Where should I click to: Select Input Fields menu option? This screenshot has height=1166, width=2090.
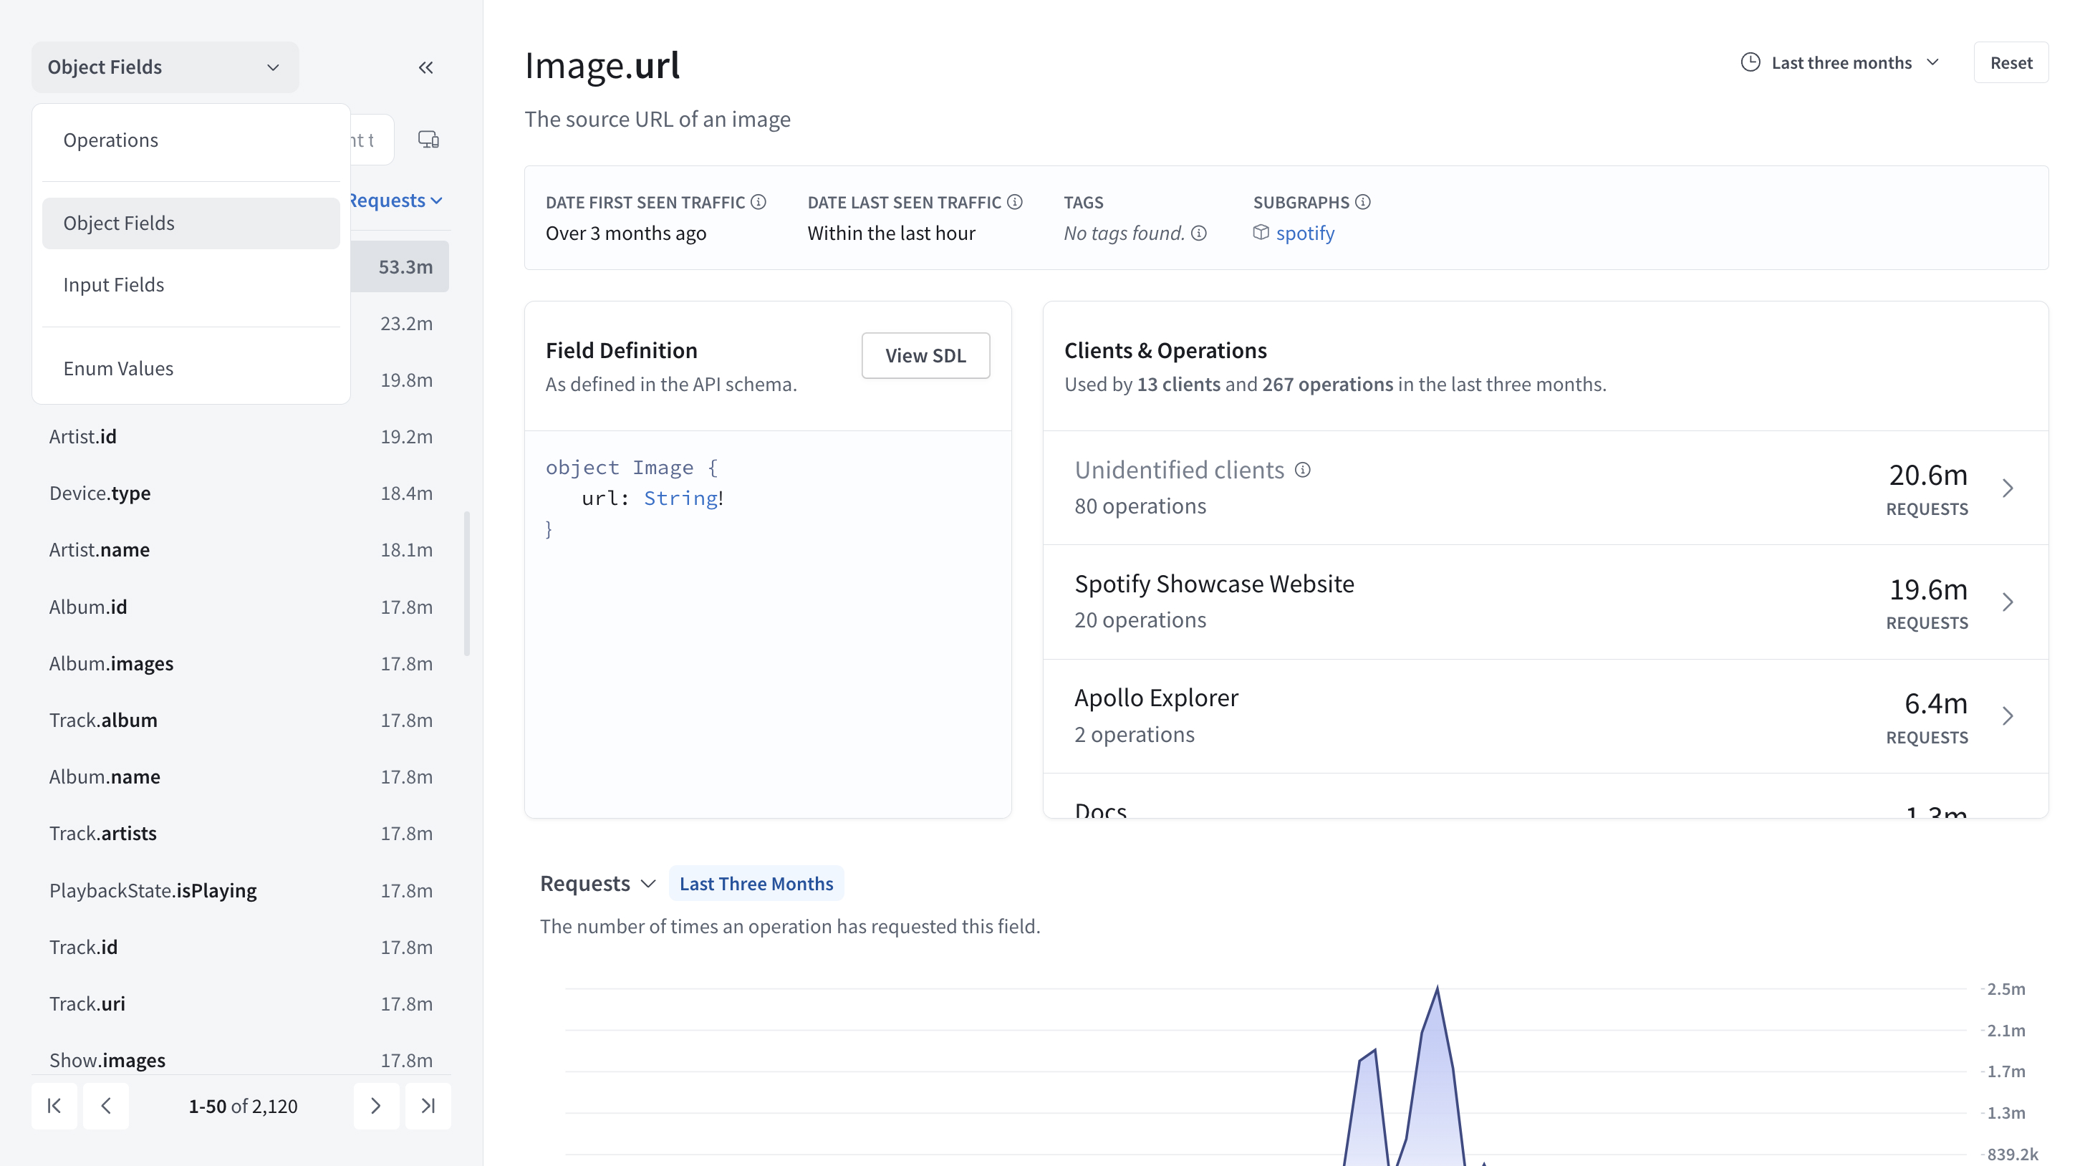click(114, 285)
